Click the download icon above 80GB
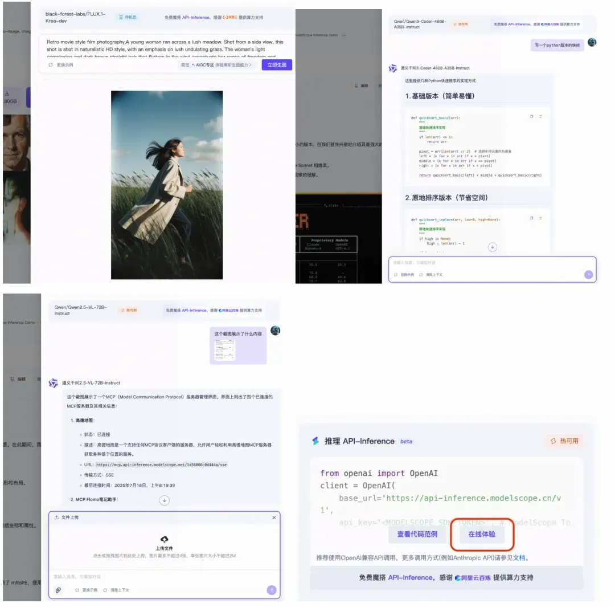This screenshot has height=607, width=615. (x=7, y=93)
